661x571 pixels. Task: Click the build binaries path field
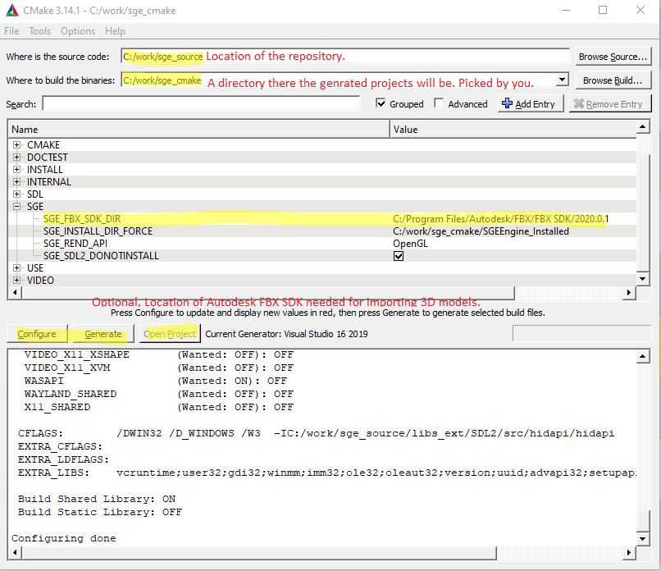[x=338, y=80]
